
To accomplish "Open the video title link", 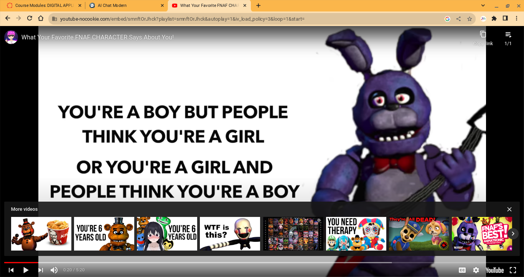I will coord(97,37).
